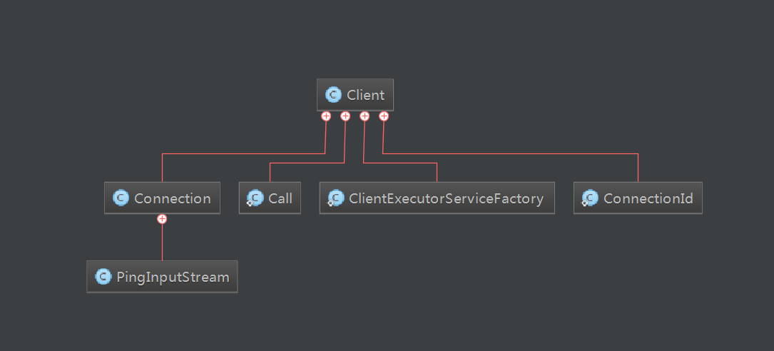Select the ConnectionId class node
This screenshot has width=774, height=351.
[x=638, y=198]
